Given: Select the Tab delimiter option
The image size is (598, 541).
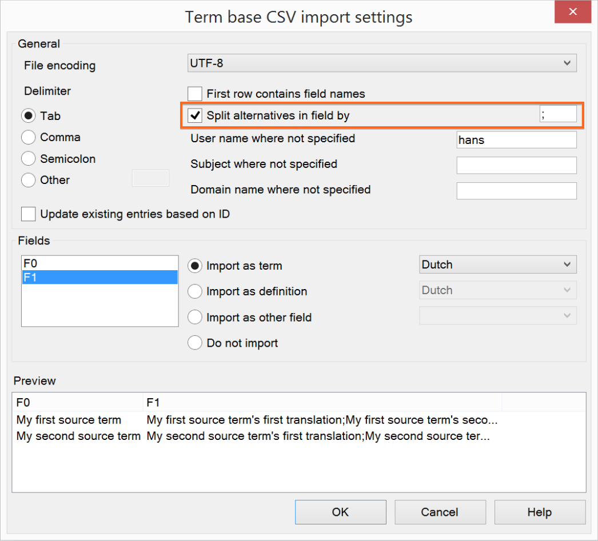Looking at the screenshot, I should click(29, 116).
